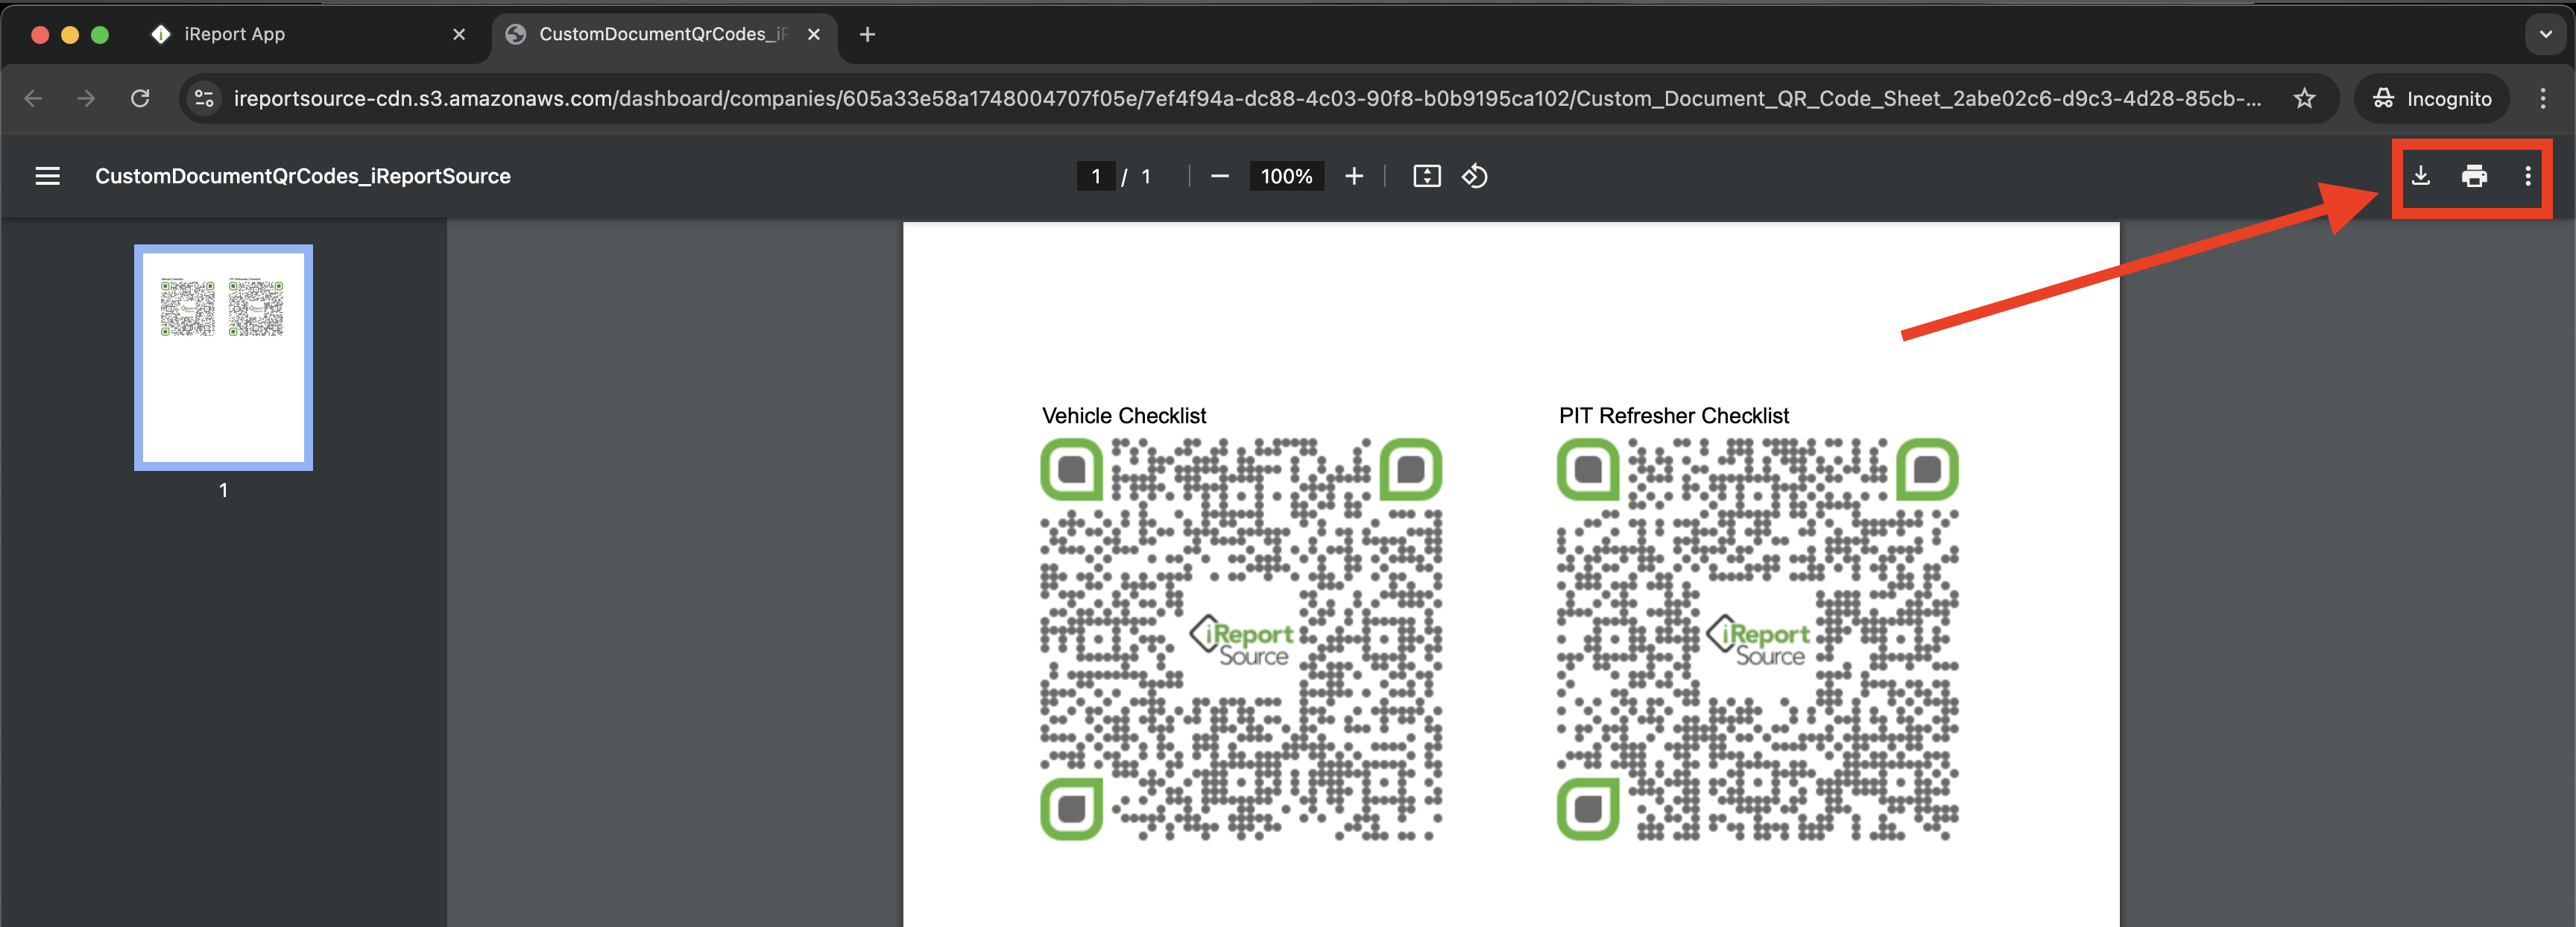Zoom in on the PDF
This screenshot has height=927, width=2576.
[1353, 176]
